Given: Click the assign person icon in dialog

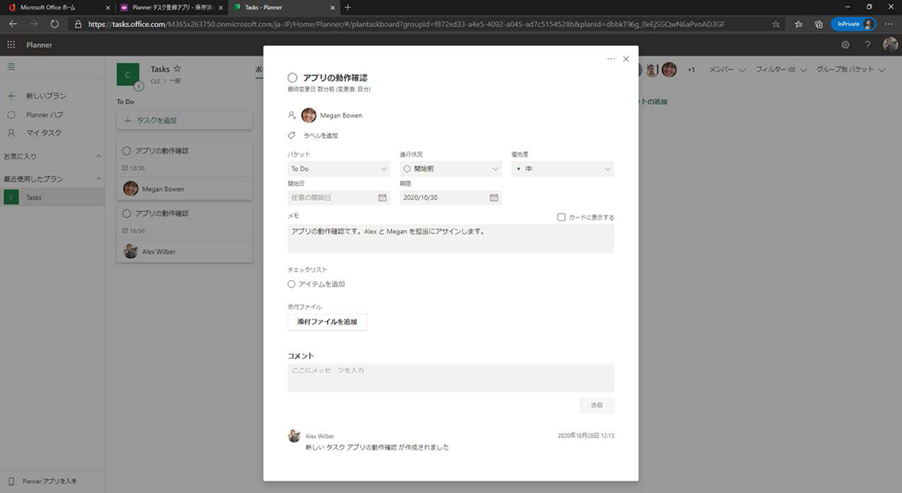Looking at the screenshot, I should 292,115.
